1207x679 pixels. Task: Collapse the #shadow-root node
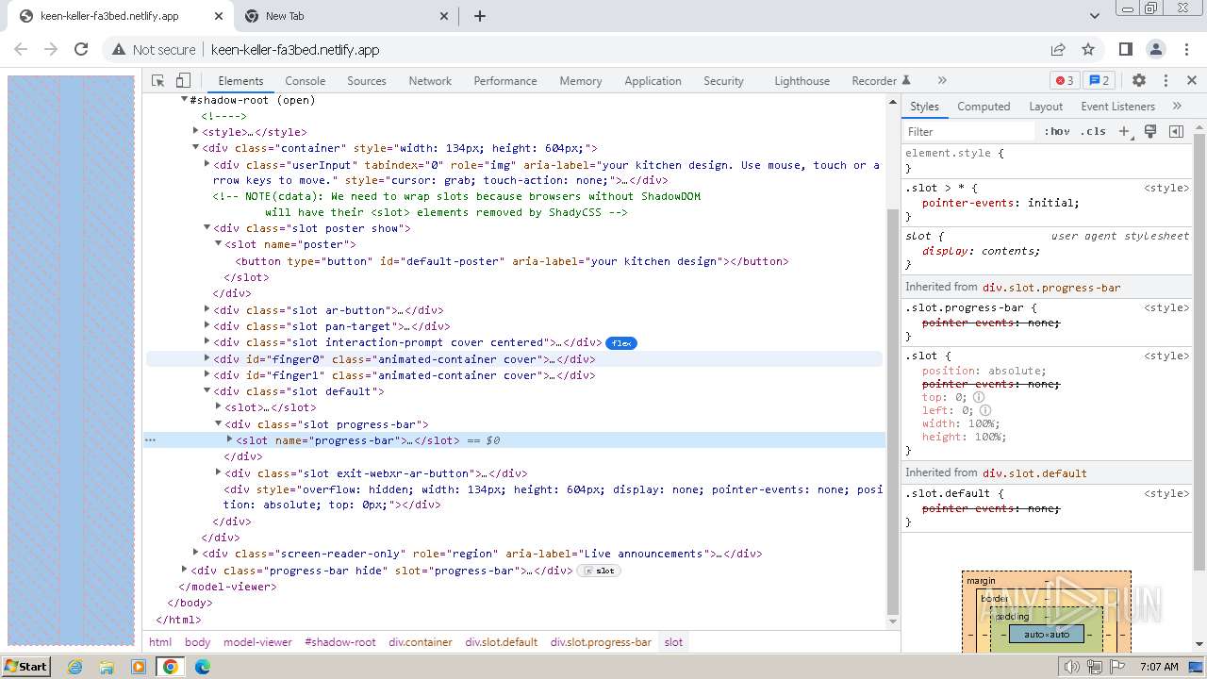(185, 100)
